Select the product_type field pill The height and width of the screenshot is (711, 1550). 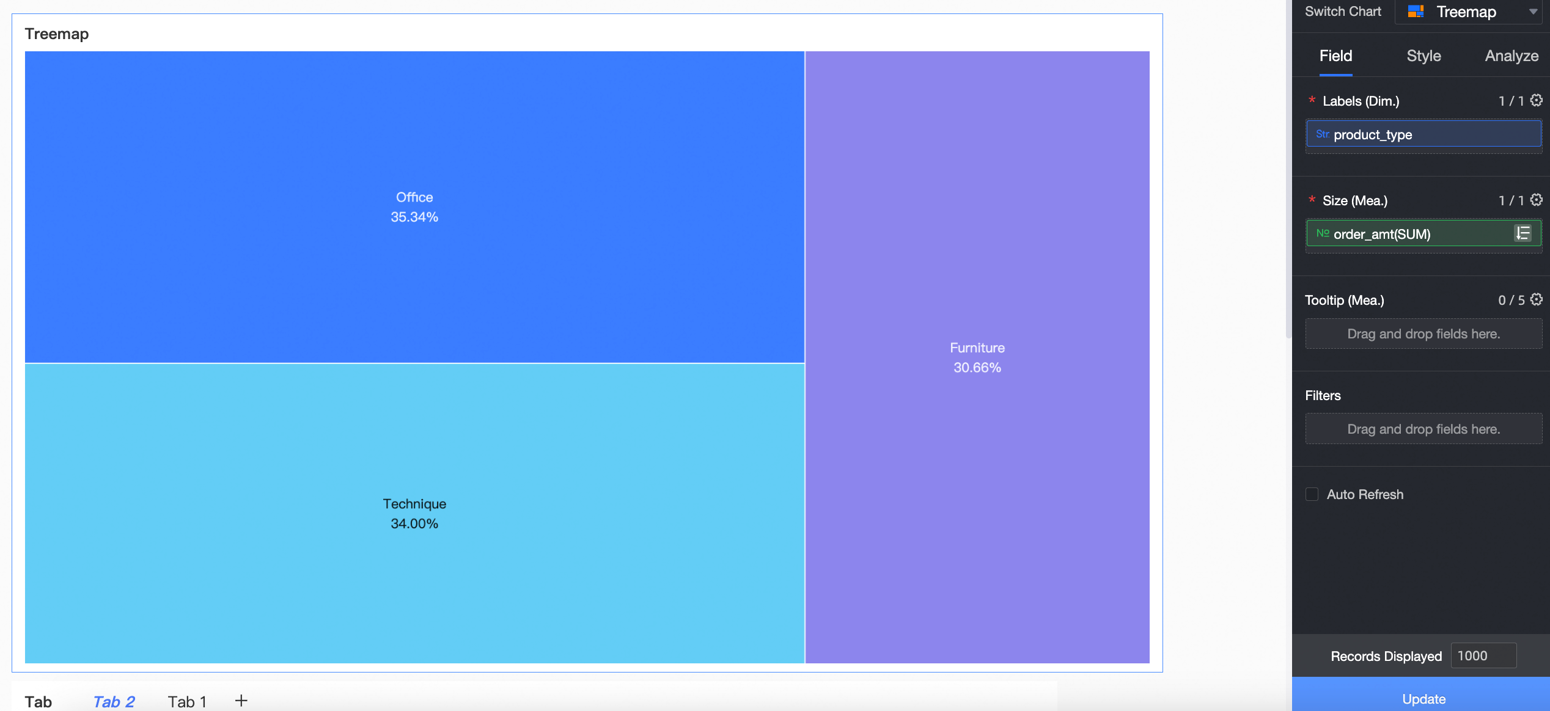tap(1423, 134)
